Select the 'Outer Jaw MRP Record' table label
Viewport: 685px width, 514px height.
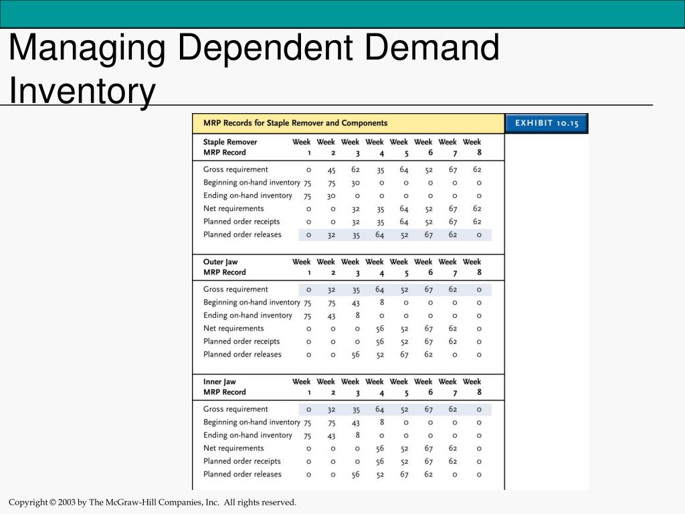pyautogui.click(x=225, y=267)
